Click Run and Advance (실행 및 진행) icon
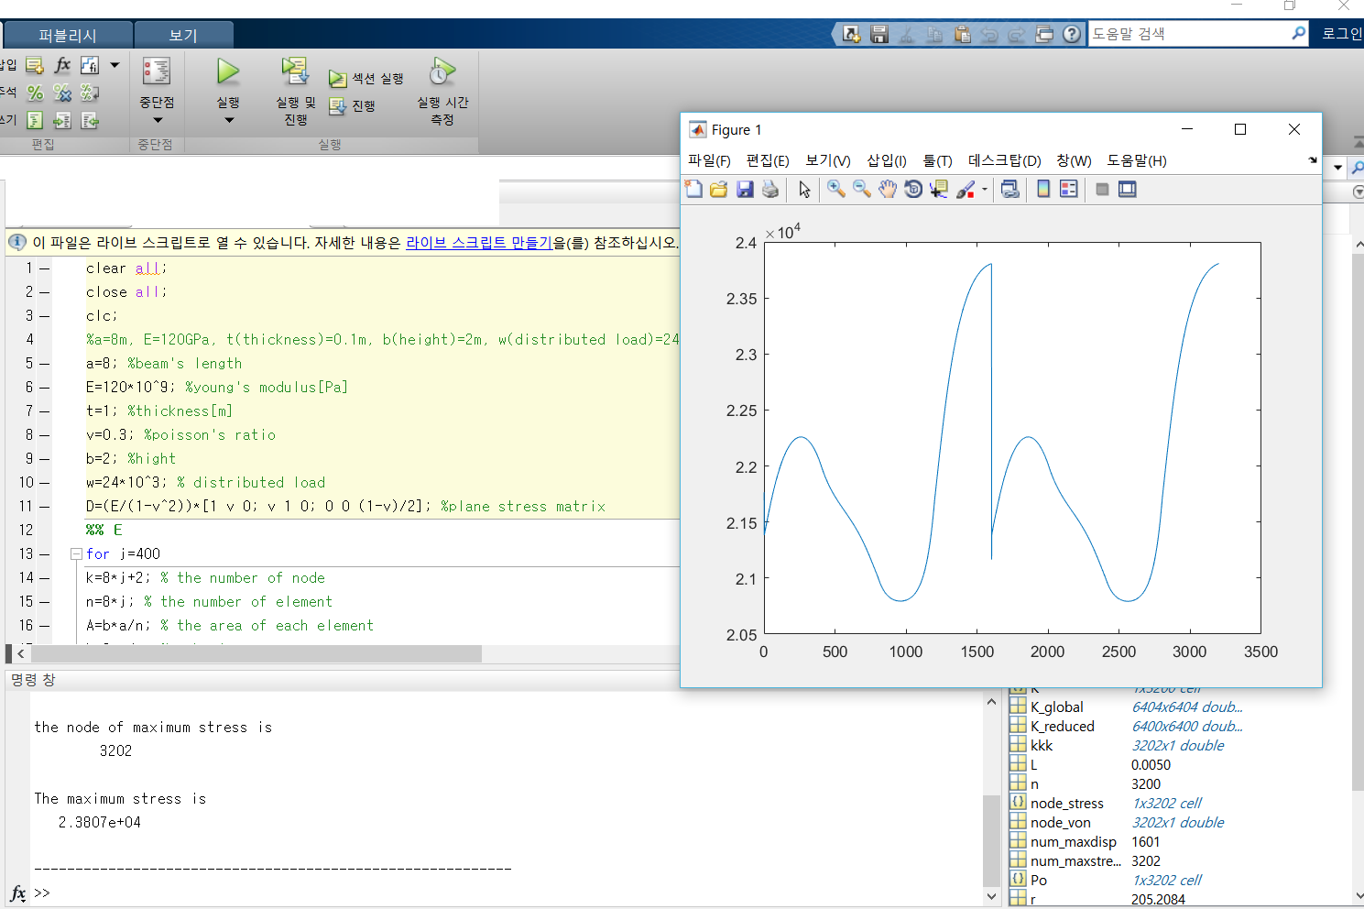1364x909 pixels. point(294,71)
